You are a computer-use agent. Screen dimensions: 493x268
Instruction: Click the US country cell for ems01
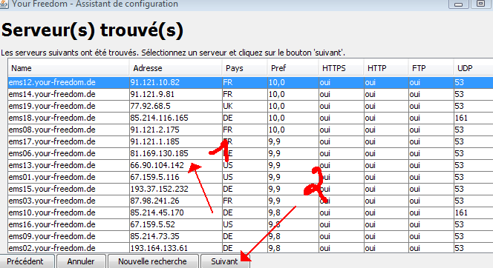244,178
